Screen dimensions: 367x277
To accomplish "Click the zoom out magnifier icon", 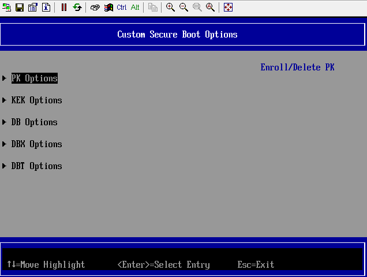I will pyautogui.click(x=183, y=7).
